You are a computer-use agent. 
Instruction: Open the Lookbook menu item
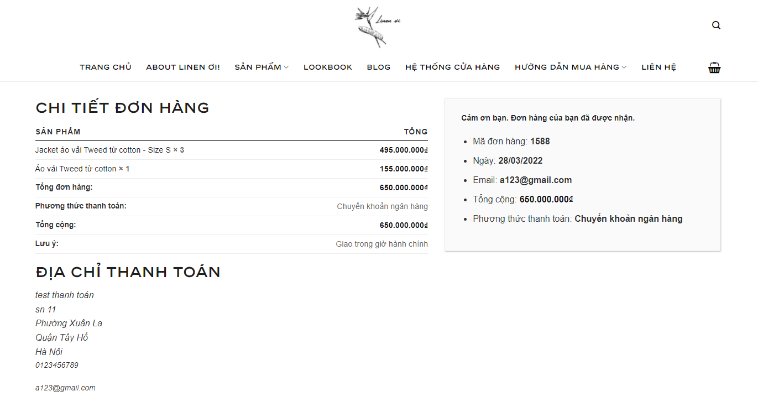[x=328, y=67]
